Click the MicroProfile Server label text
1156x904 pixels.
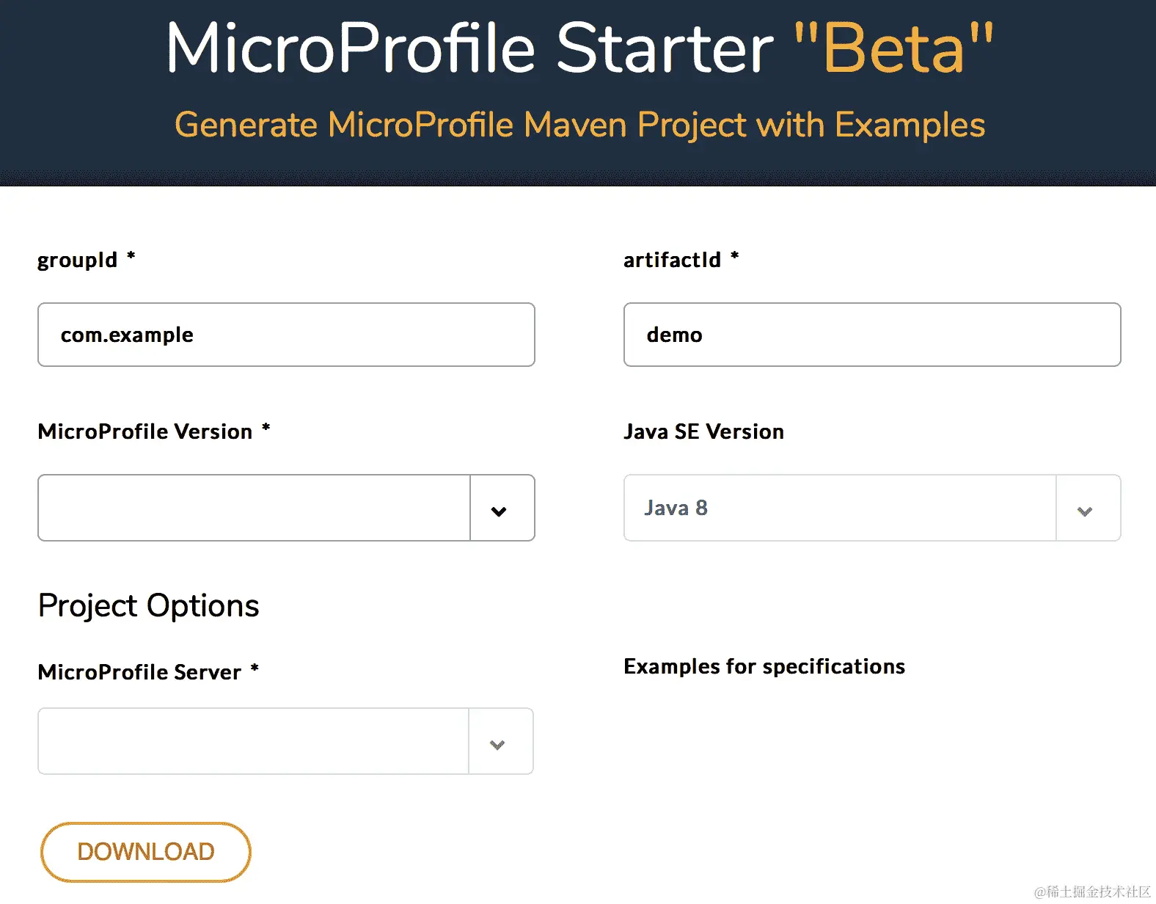tap(139, 672)
